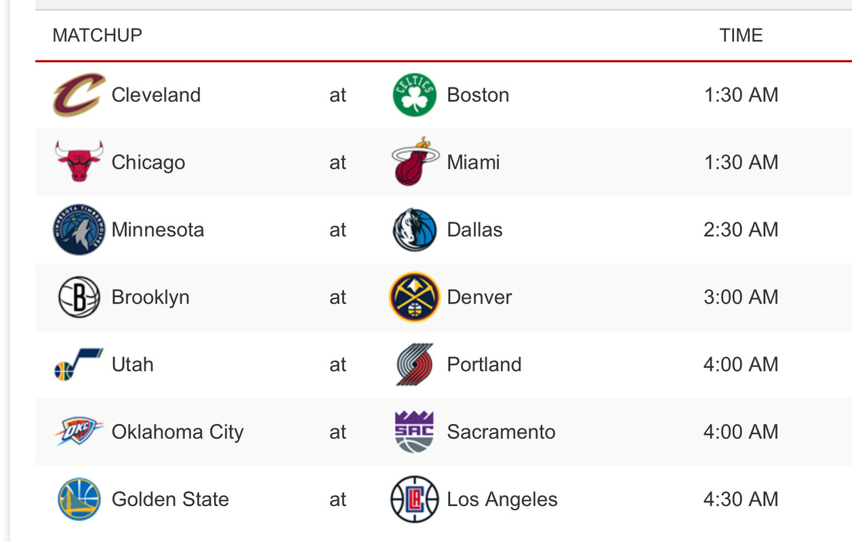Open the Brooklyn Nets logo
The image size is (852, 542).
pos(79,297)
